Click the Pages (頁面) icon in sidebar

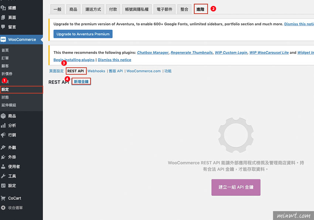point(3,17)
